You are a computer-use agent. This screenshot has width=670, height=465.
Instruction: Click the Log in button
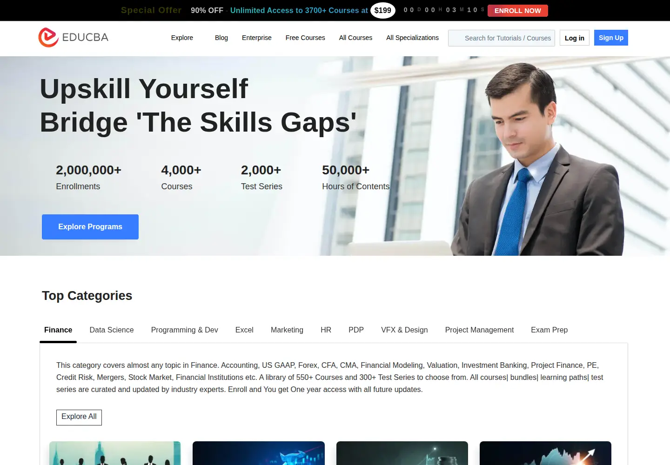pyautogui.click(x=575, y=38)
